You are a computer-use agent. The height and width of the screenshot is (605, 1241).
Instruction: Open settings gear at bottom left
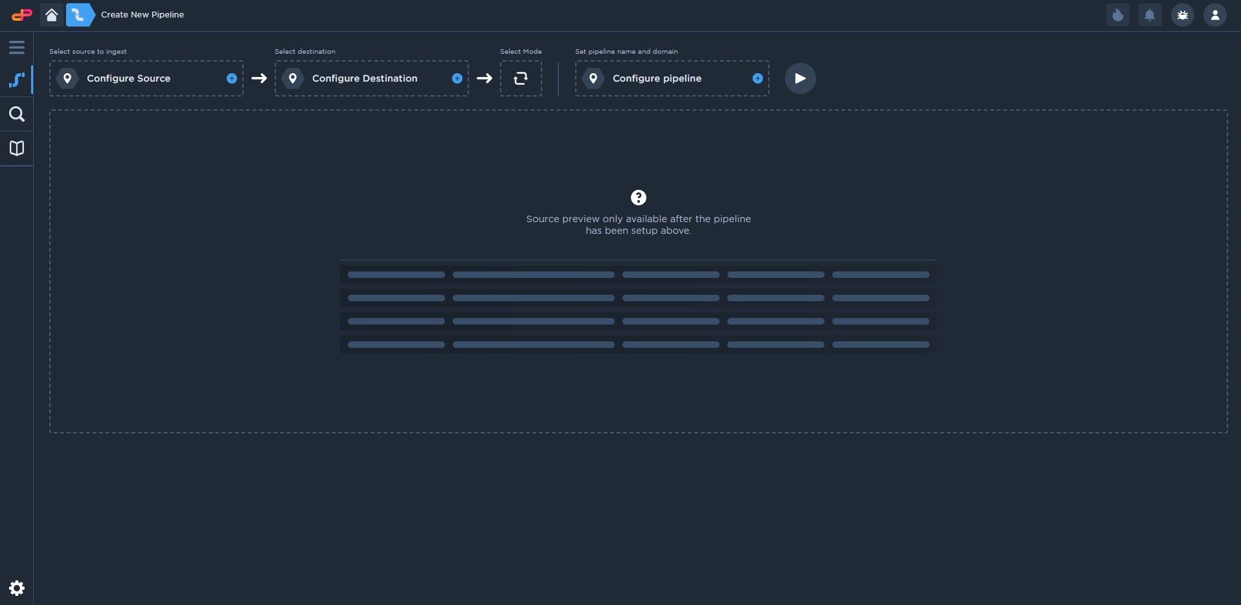(17, 588)
